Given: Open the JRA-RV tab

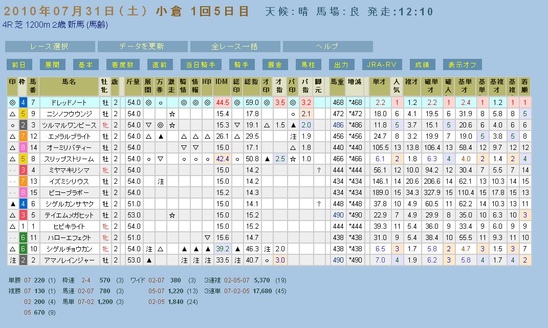Looking at the screenshot, I should pyautogui.click(x=382, y=64).
